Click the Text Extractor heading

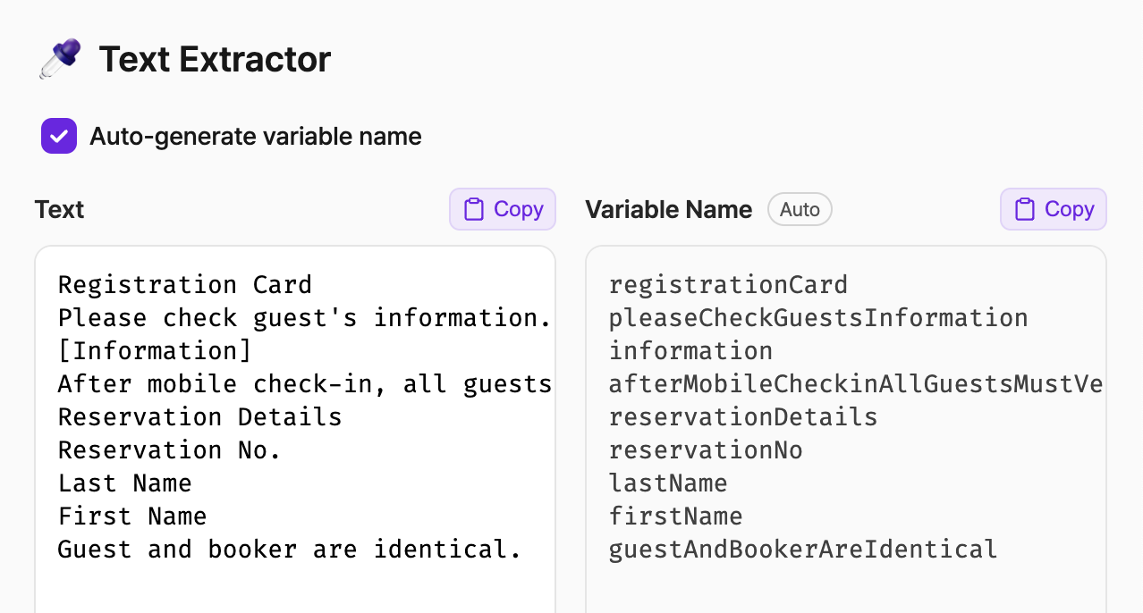(x=215, y=60)
